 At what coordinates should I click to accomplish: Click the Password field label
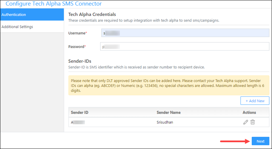[x=77, y=46]
